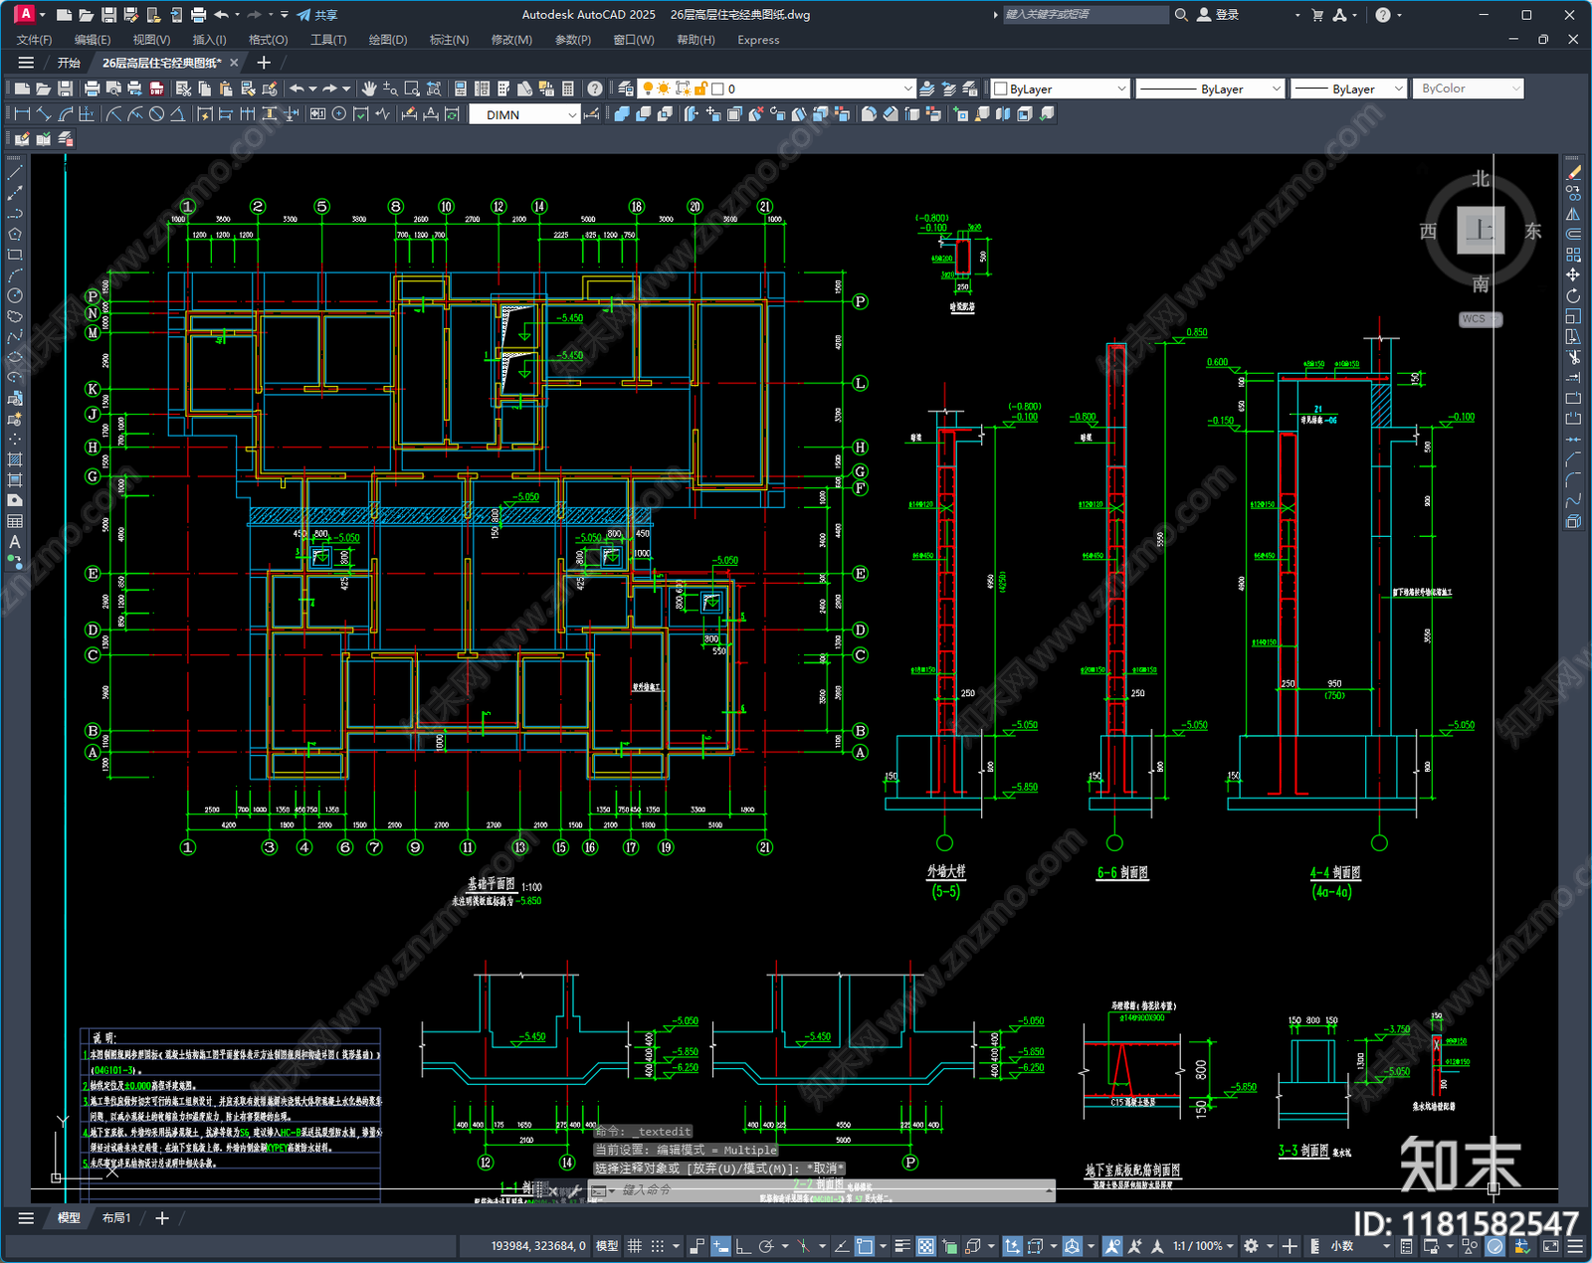Open the ByColor plot style dropdown
The width and height of the screenshot is (1592, 1263).
tap(1469, 89)
